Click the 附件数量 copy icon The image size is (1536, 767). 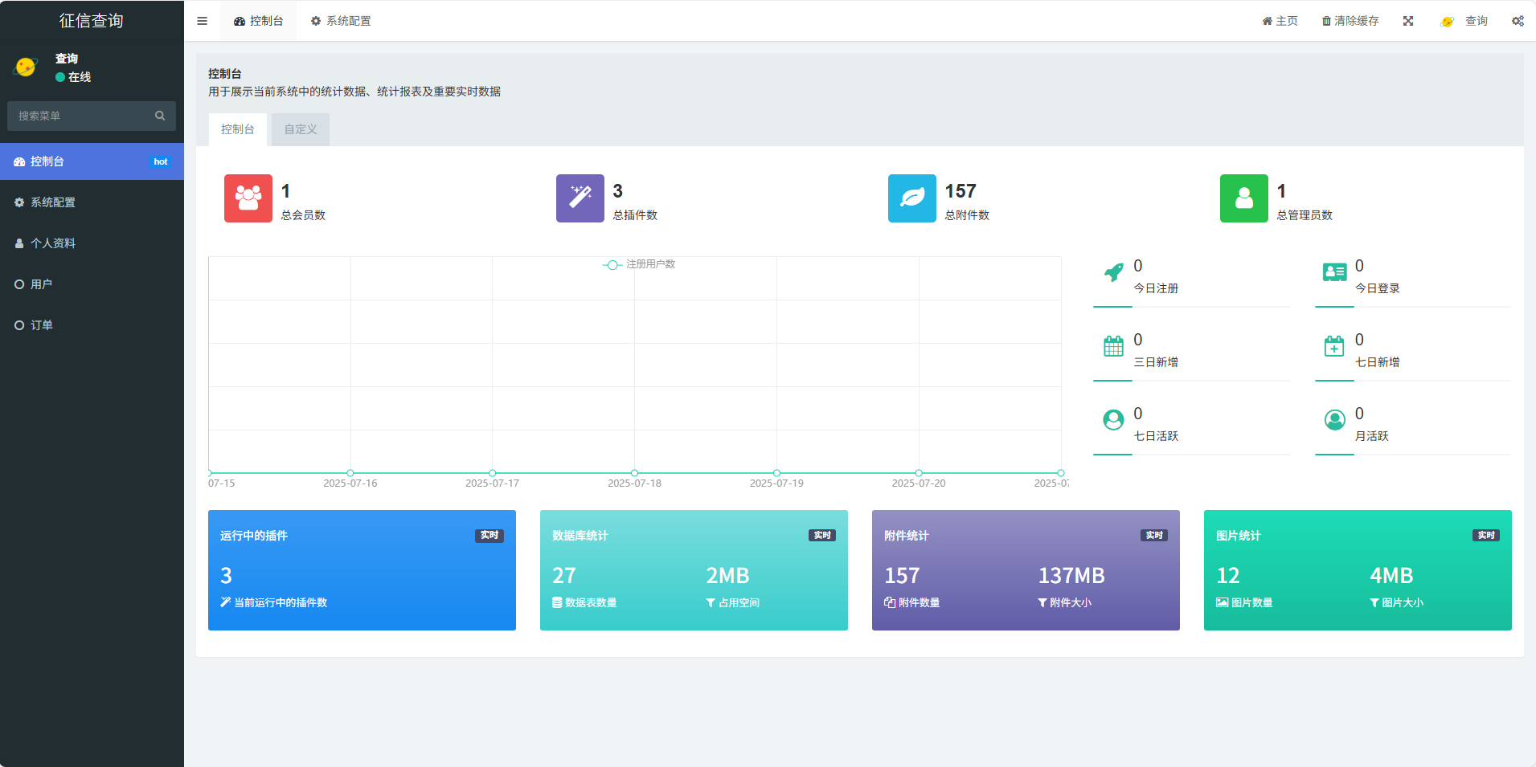pyautogui.click(x=890, y=602)
